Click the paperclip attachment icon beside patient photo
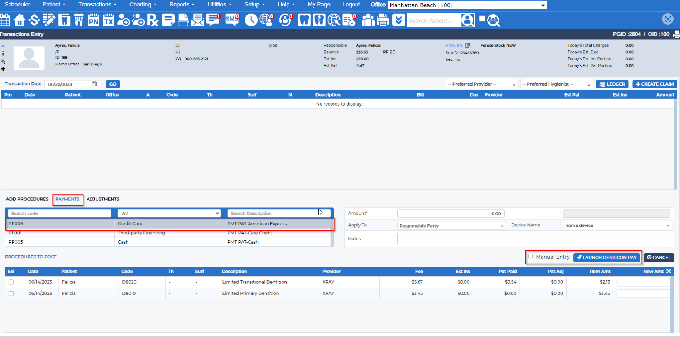 (3, 61)
